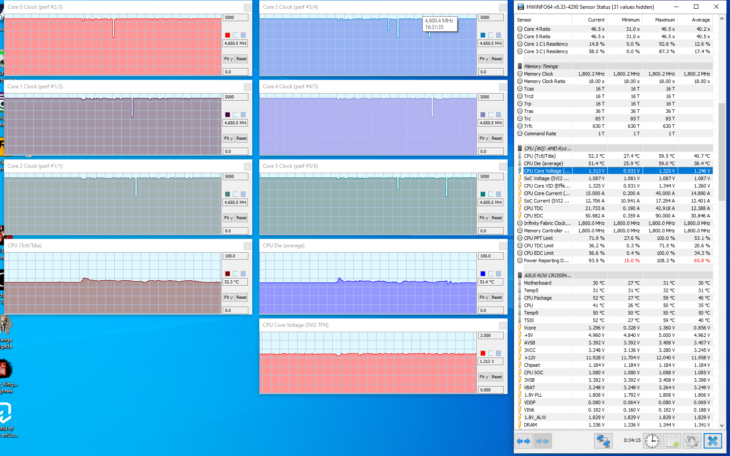Click the scroll down arrow in sensor list

pyautogui.click(x=722, y=425)
